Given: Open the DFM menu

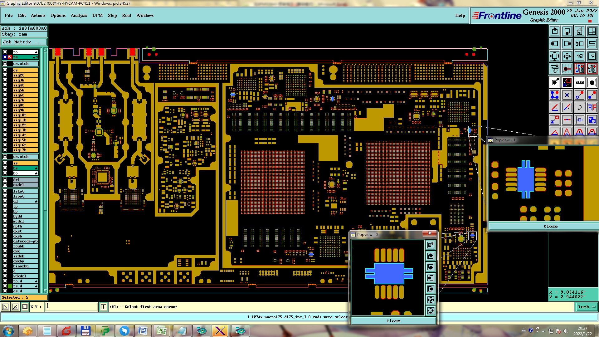Looking at the screenshot, I should click(x=97, y=15).
